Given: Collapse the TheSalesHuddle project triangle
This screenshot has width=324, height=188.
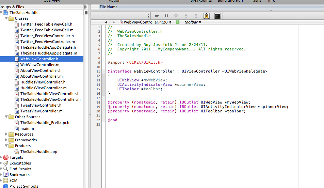Looking at the screenshot, I should coord(1,13).
